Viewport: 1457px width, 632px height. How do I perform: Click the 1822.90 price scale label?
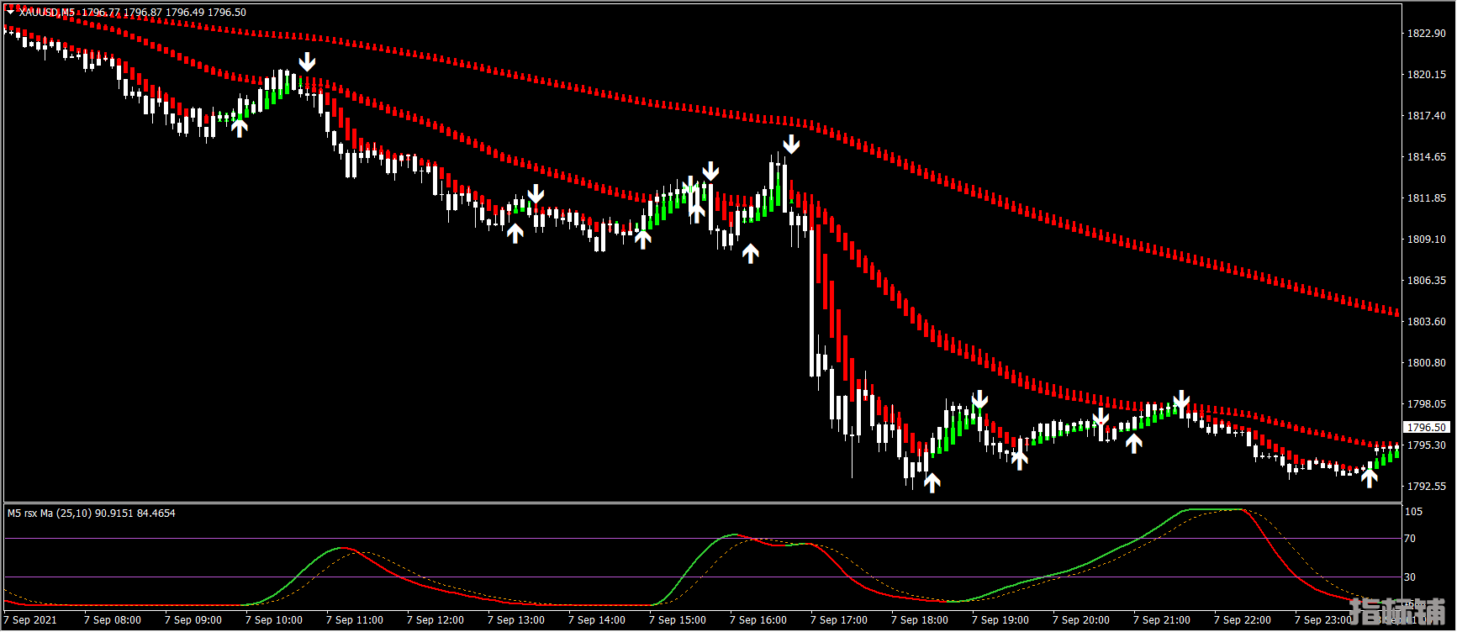pos(1427,34)
